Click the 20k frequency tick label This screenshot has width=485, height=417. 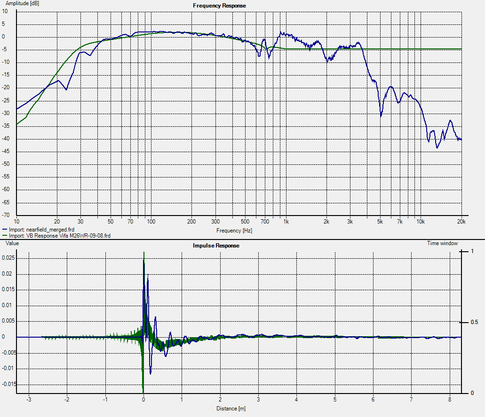tap(461, 222)
